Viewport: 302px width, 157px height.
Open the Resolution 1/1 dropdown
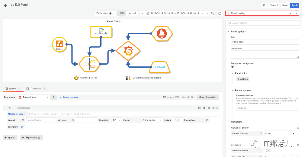(116, 120)
